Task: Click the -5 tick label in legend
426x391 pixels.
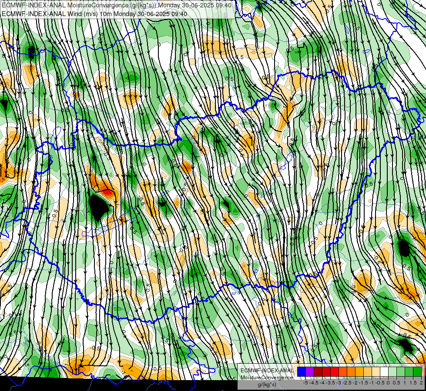Action: coord(305,383)
